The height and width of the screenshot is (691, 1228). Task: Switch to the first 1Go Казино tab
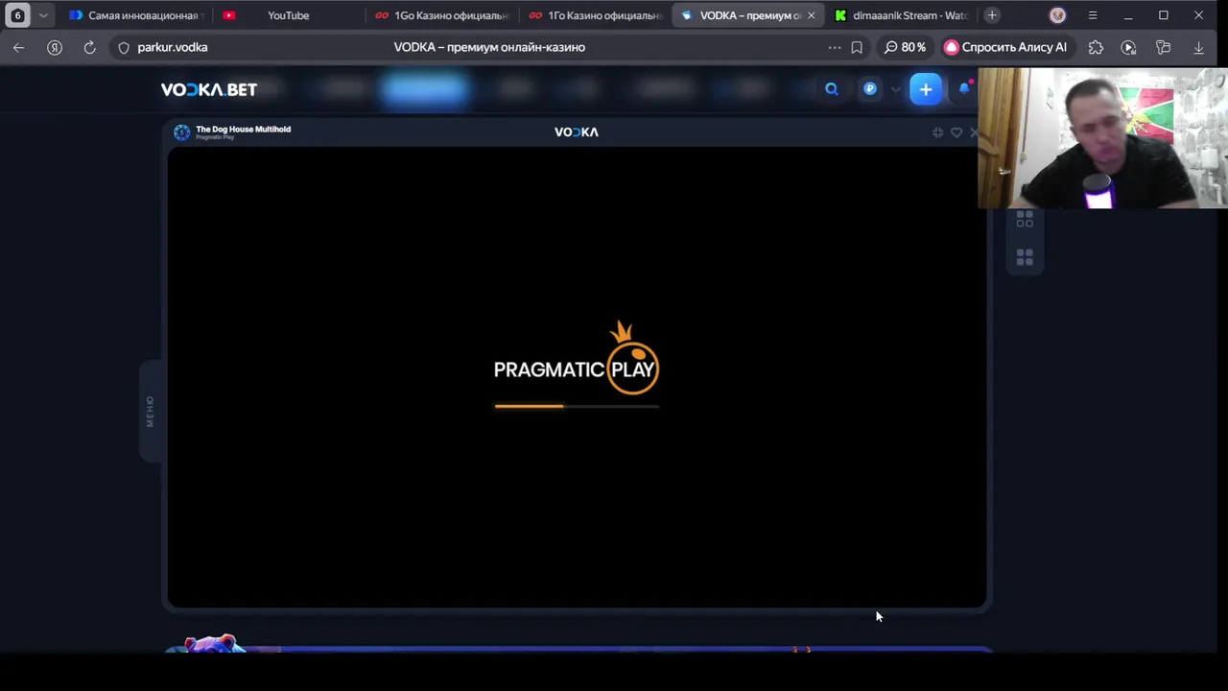pyautogui.click(x=441, y=15)
